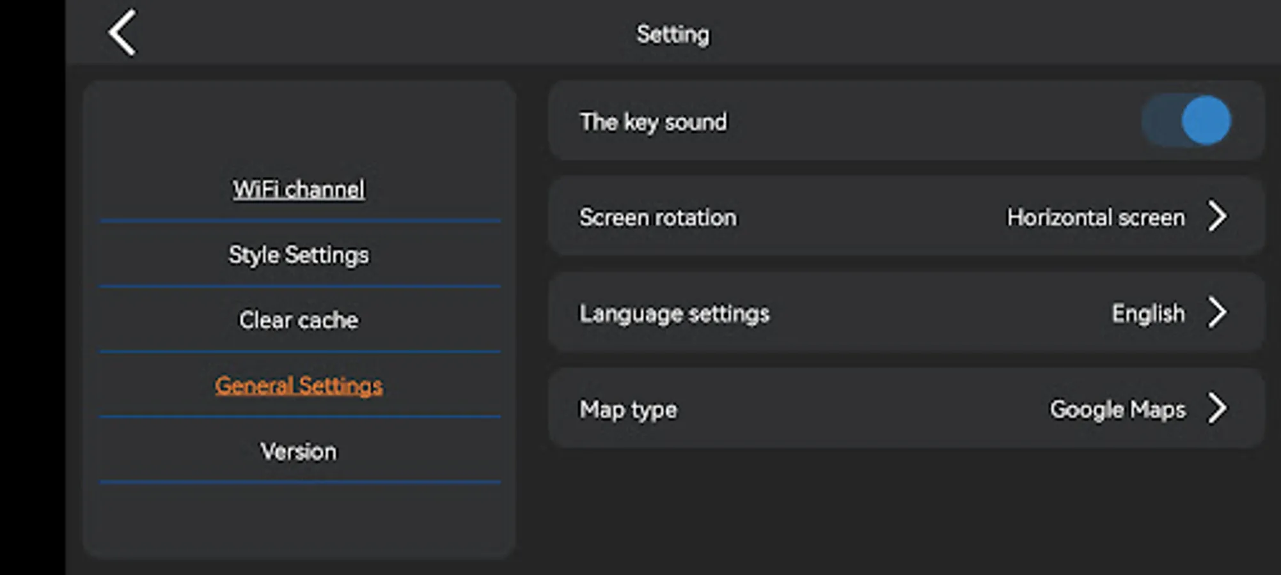Click the key sound label text
1281x575 pixels.
tap(653, 122)
